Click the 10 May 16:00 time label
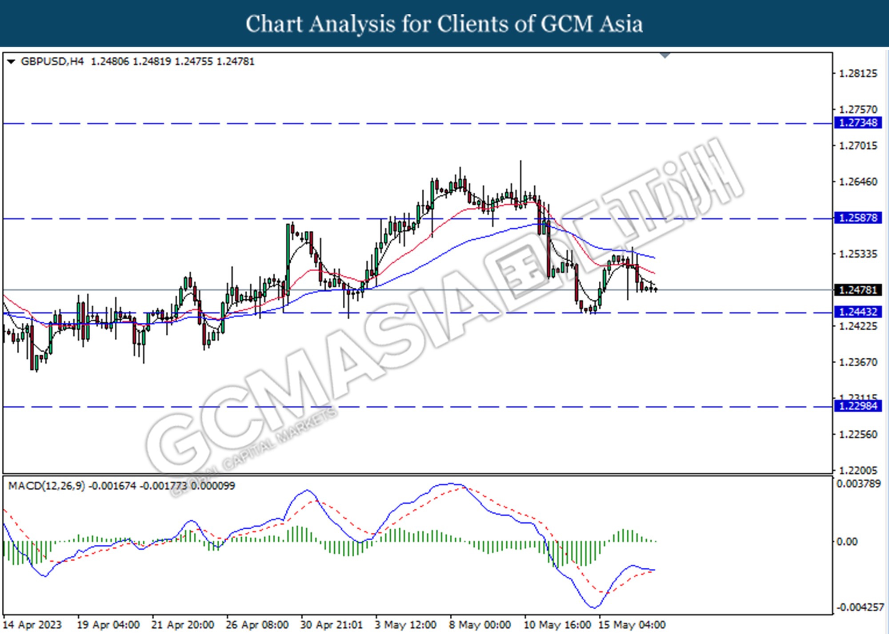 pos(557,625)
